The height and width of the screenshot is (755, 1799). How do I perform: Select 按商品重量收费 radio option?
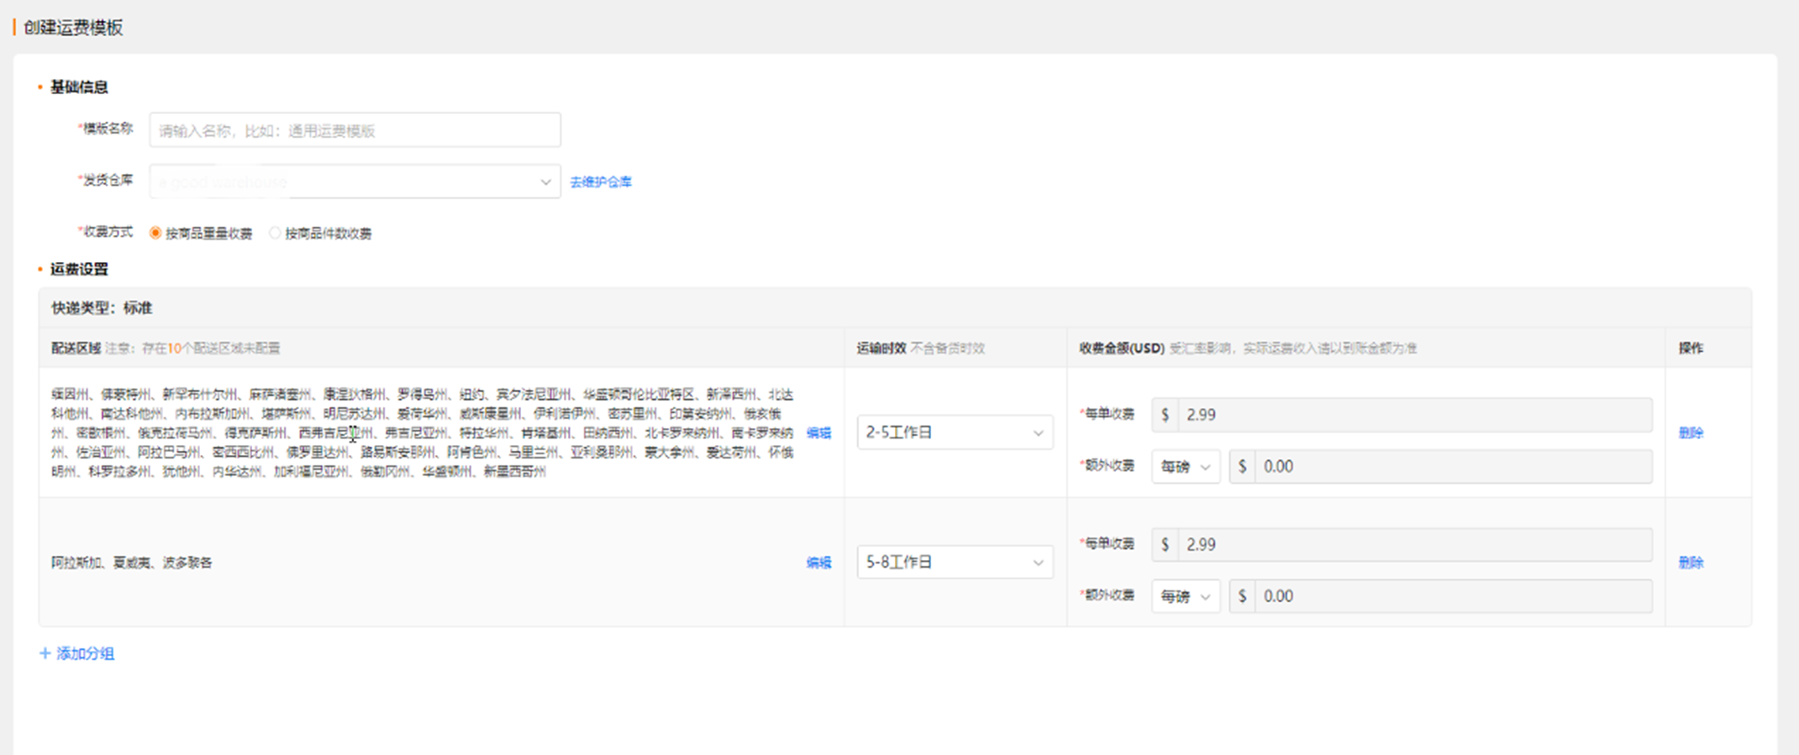pos(156,233)
